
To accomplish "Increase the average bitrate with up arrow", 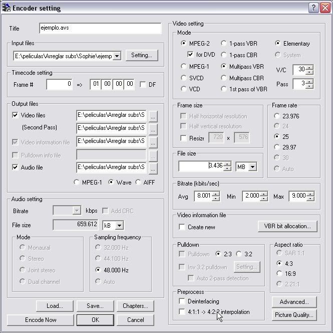I will pos(215,194).
